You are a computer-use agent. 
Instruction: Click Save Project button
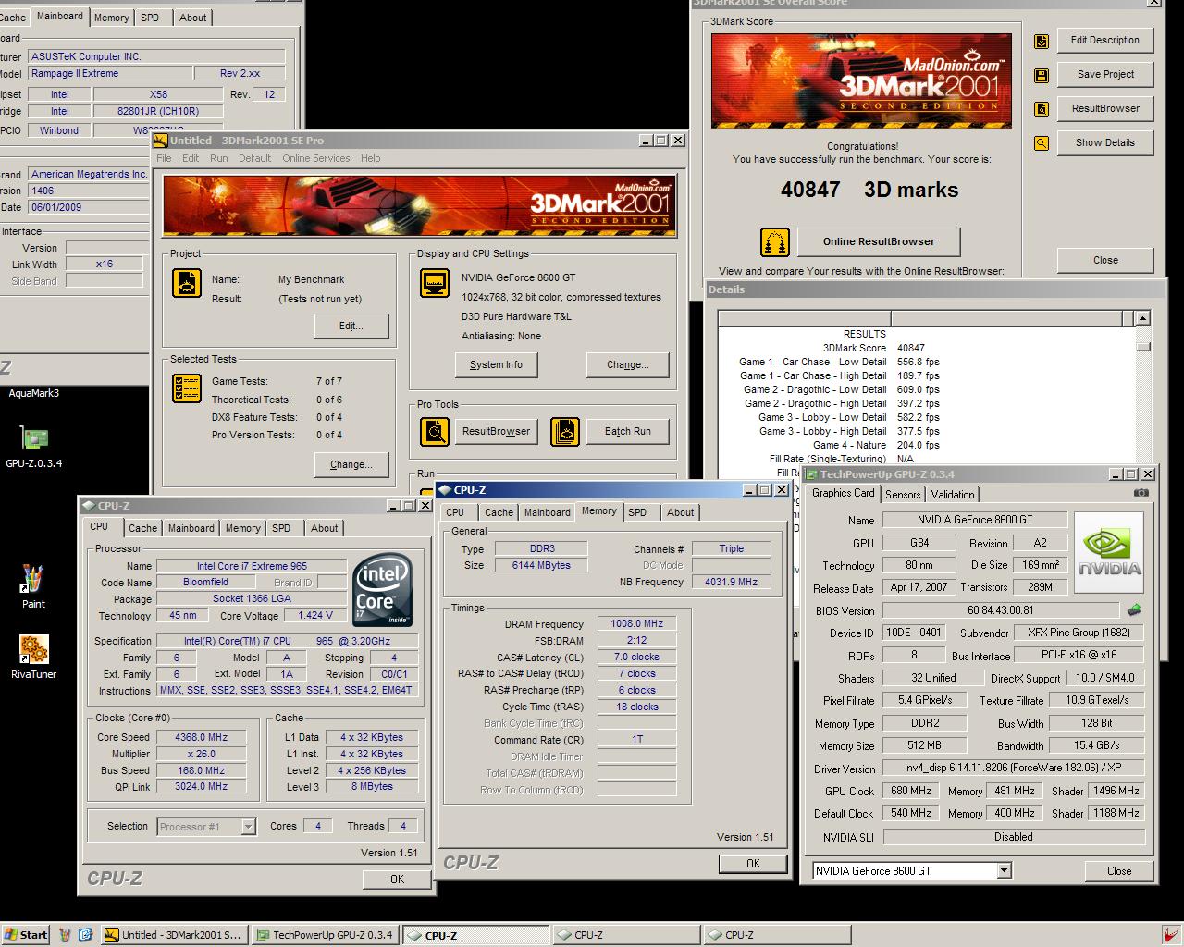pyautogui.click(x=1104, y=75)
